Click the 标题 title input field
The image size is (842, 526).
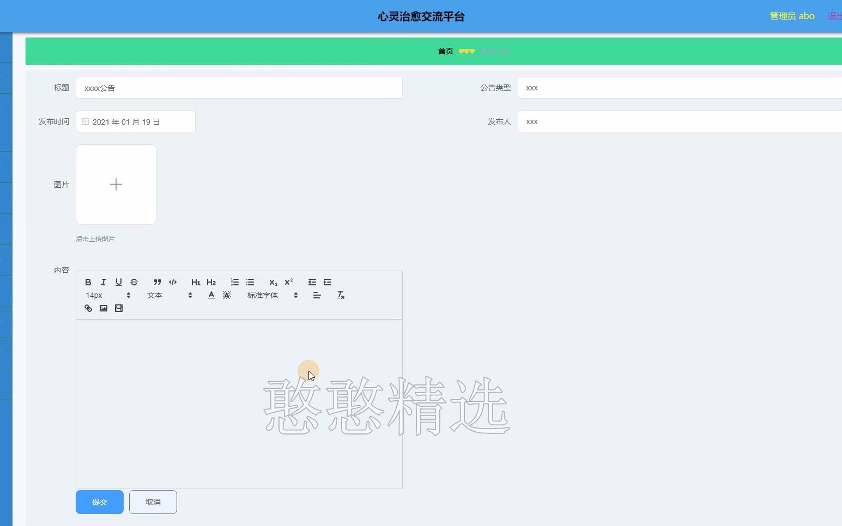[239, 88]
